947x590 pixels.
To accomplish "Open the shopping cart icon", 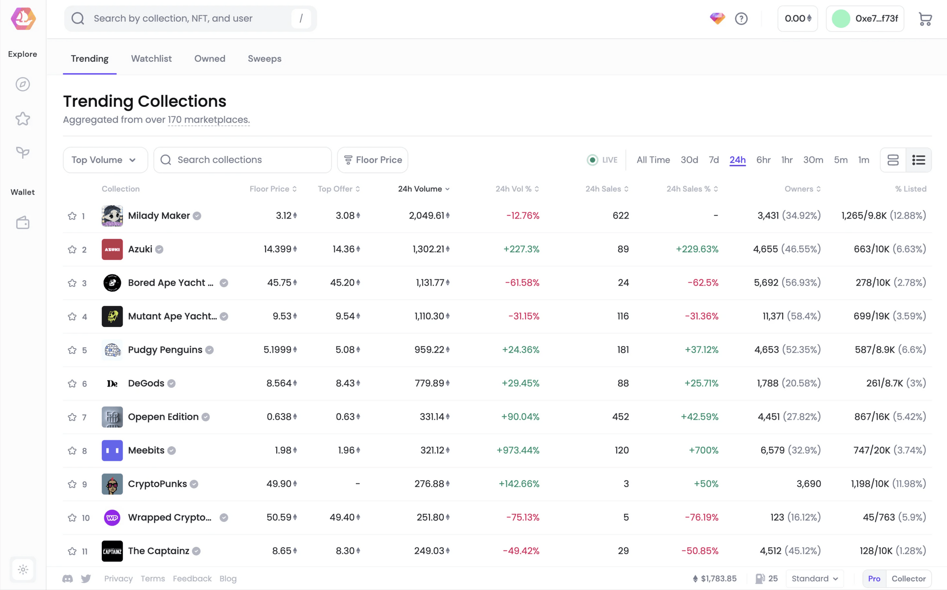I will pos(925,19).
